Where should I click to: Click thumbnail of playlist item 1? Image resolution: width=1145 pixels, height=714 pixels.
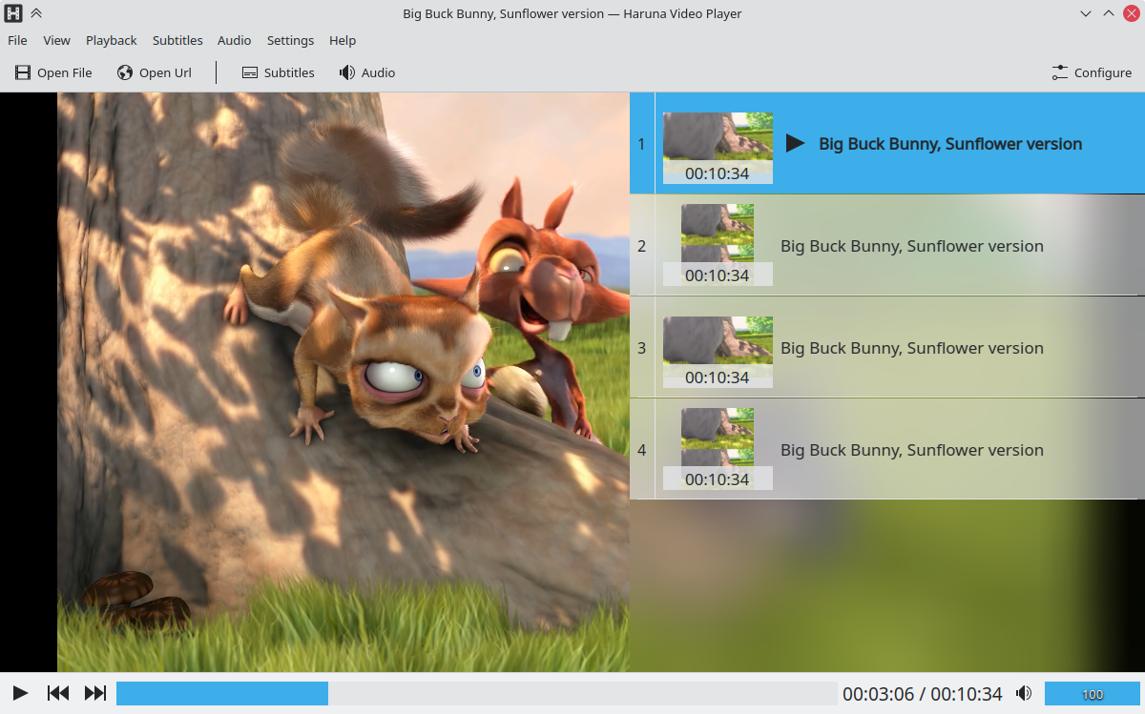click(x=718, y=148)
